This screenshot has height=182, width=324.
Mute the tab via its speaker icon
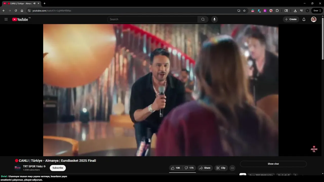pos(34,3)
